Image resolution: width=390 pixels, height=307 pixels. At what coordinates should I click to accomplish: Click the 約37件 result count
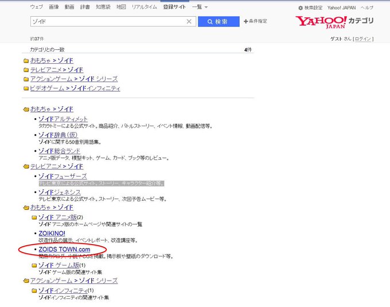tap(37, 39)
